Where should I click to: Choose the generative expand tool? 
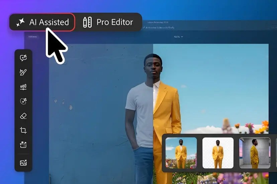pos(23,145)
